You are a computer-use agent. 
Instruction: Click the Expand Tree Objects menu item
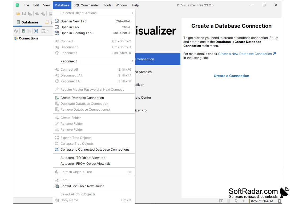tap(94, 138)
